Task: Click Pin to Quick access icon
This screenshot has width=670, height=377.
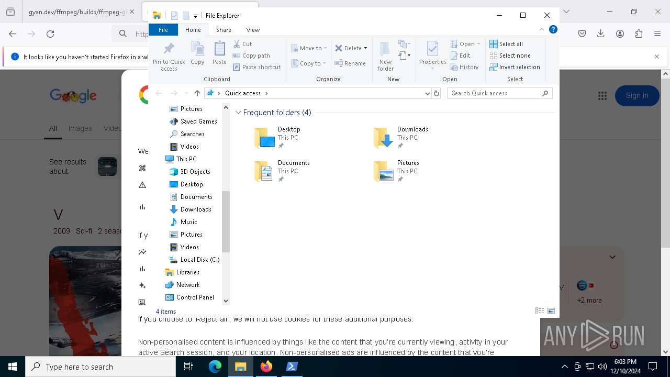Action: tap(169, 56)
